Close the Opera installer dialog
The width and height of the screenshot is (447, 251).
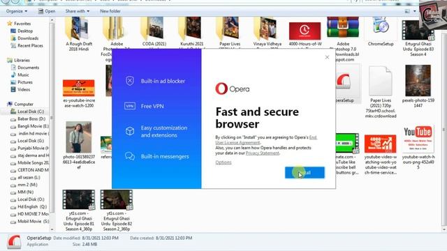tap(327, 57)
